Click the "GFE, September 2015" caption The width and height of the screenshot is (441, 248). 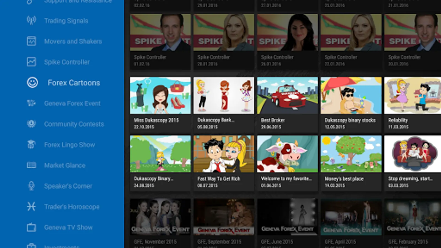click(219, 242)
